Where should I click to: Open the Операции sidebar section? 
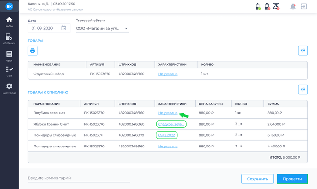(9, 39)
